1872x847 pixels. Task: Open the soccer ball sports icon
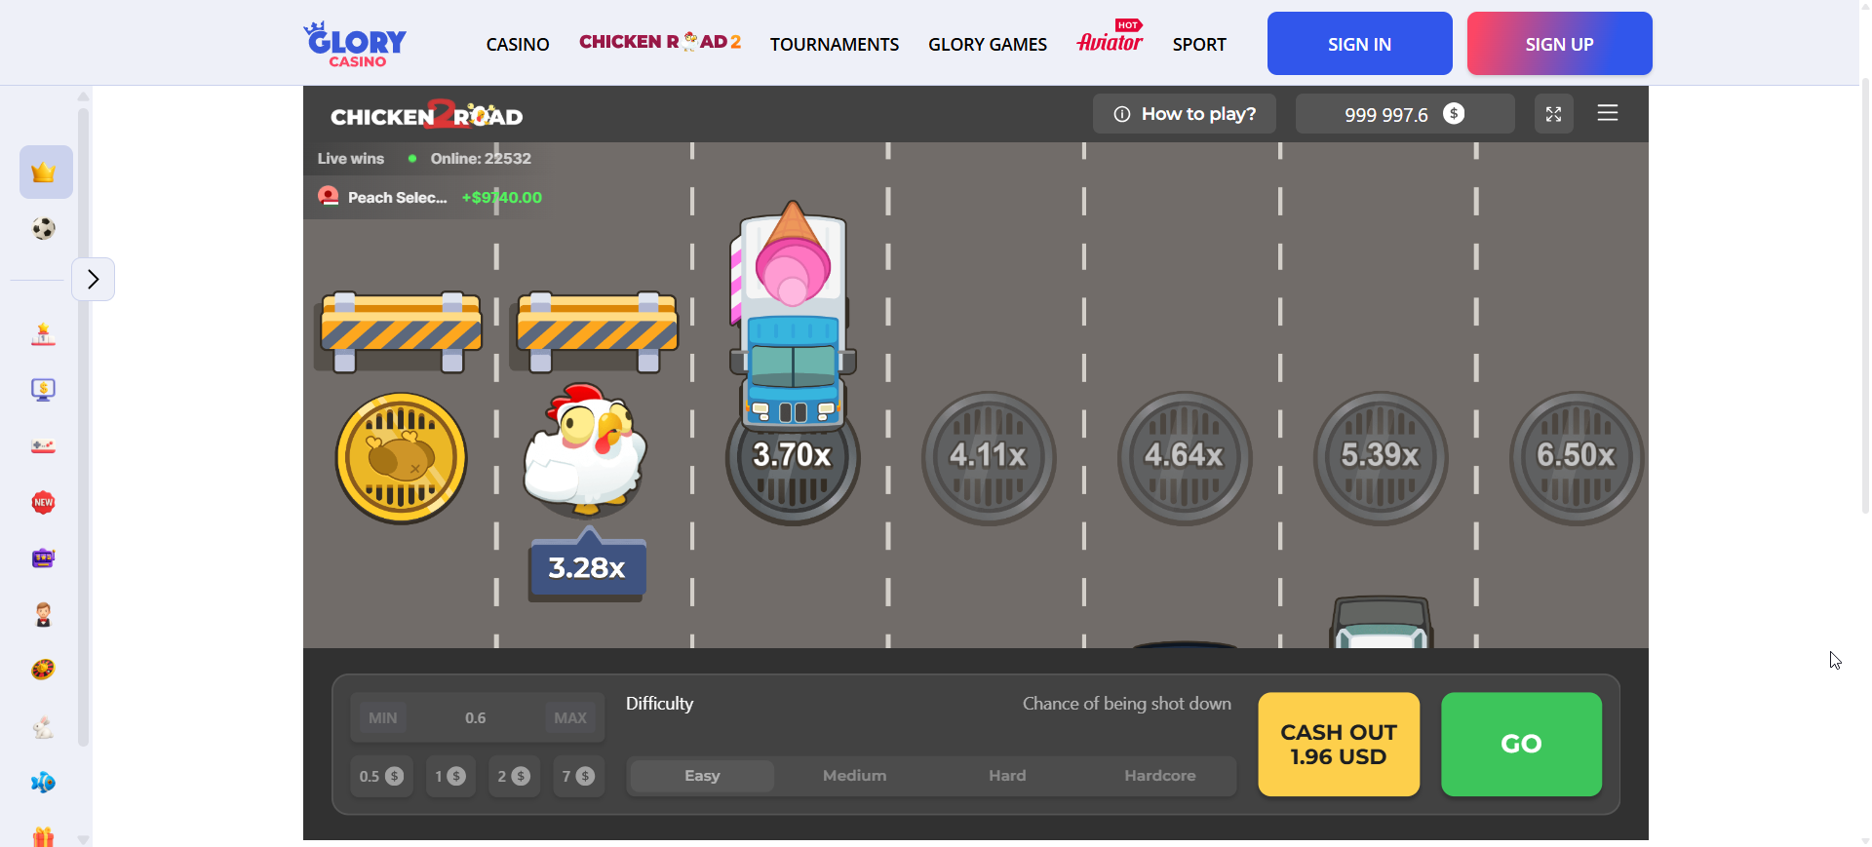(x=44, y=229)
